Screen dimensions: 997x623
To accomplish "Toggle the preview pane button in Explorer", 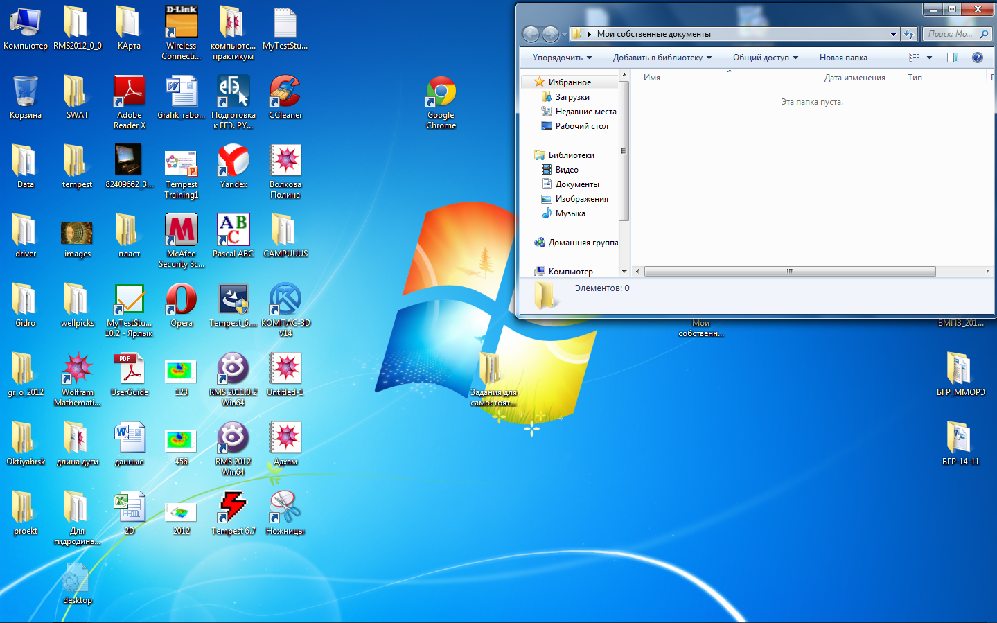I will [x=953, y=58].
